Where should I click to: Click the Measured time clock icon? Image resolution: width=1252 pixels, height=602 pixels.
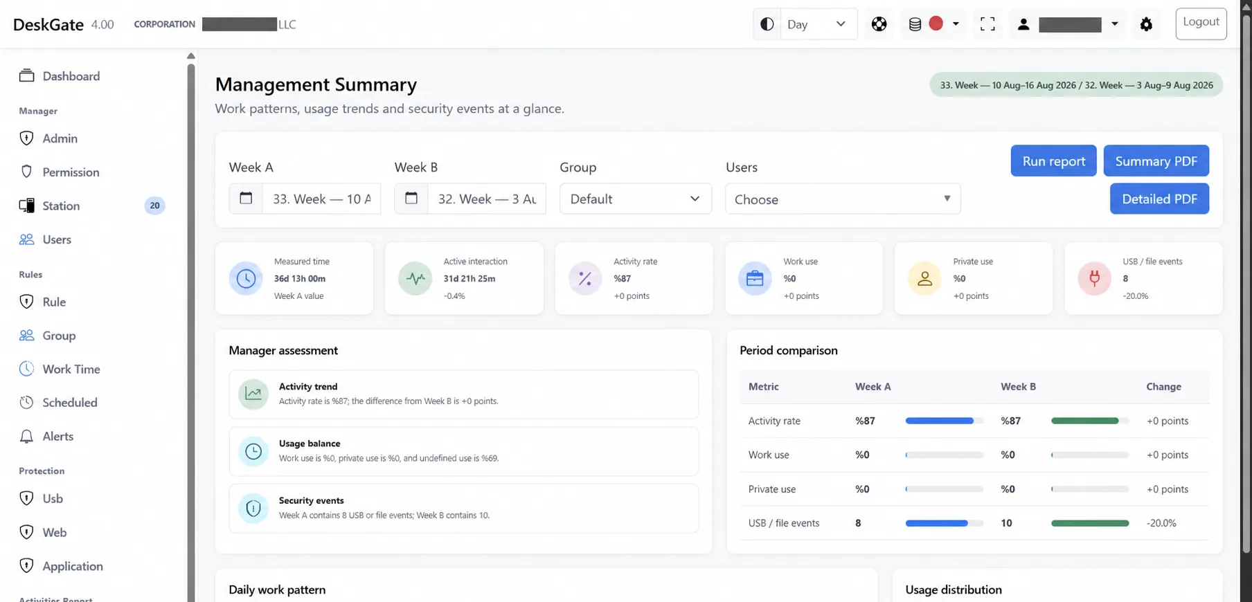click(246, 279)
